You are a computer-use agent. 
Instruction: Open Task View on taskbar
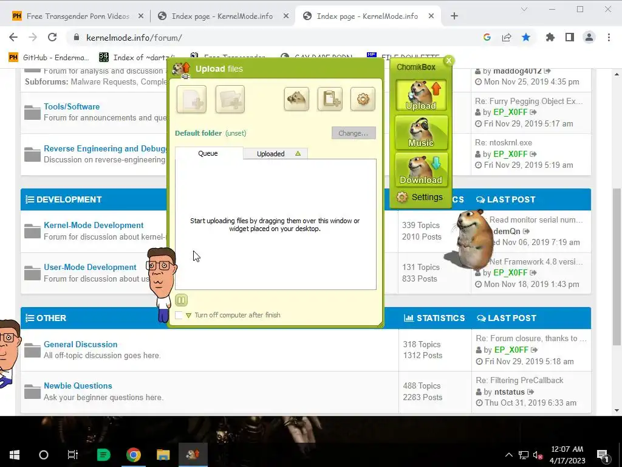coord(73,455)
